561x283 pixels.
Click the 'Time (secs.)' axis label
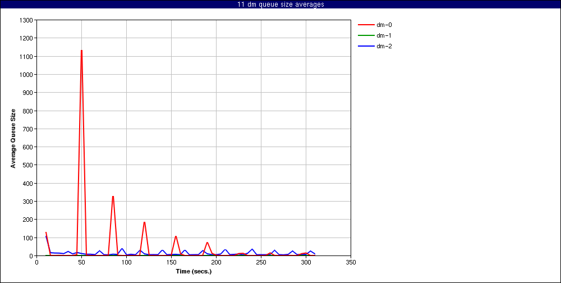[x=194, y=271]
